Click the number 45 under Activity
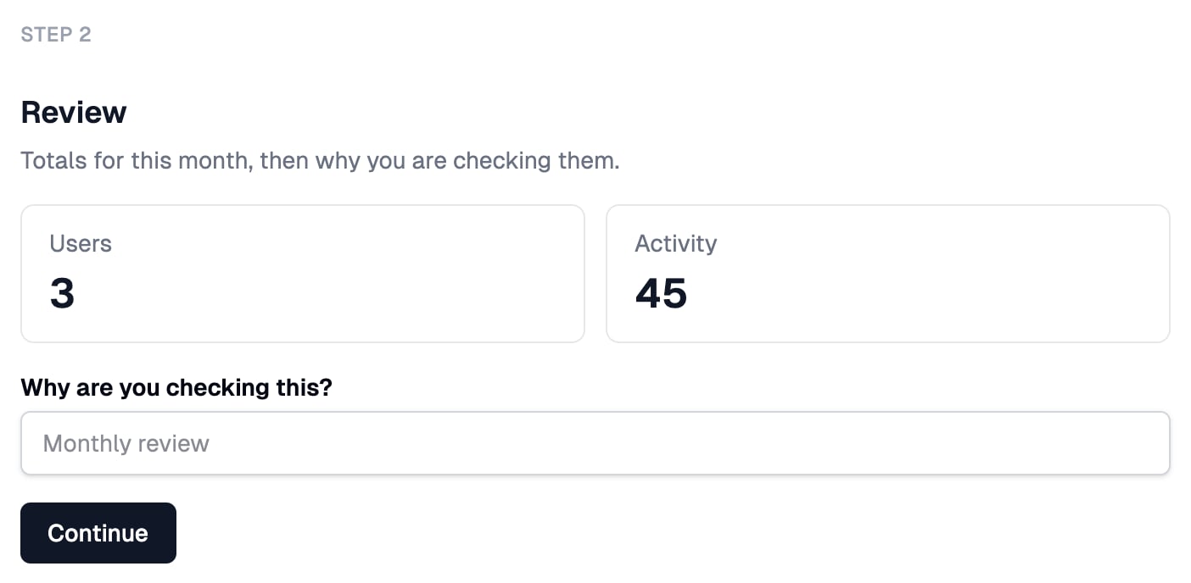 tap(661, 293)
